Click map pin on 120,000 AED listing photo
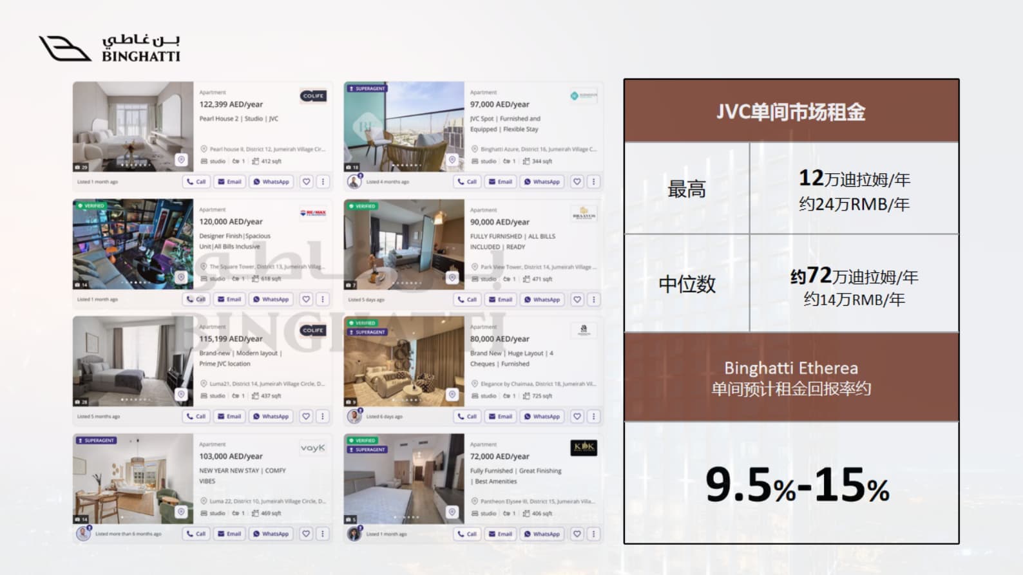Image resolution: width=1023 pixels, height=575 pixels. (182, 277)
